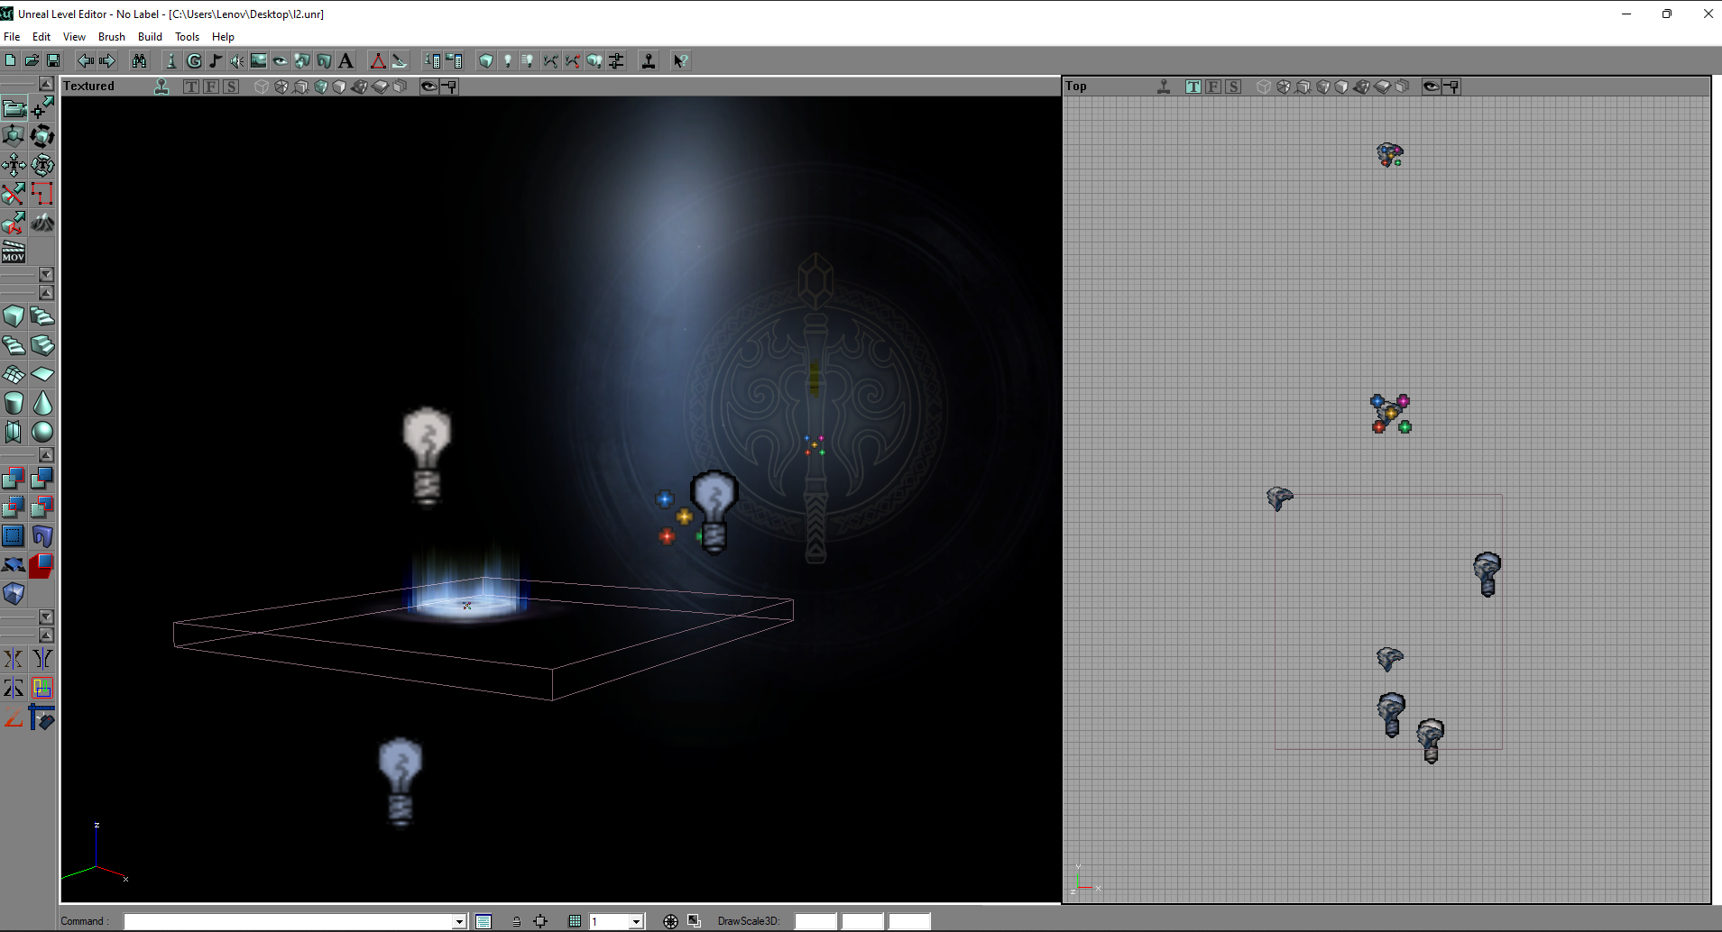Open the File menu

(x=12, y=37)
